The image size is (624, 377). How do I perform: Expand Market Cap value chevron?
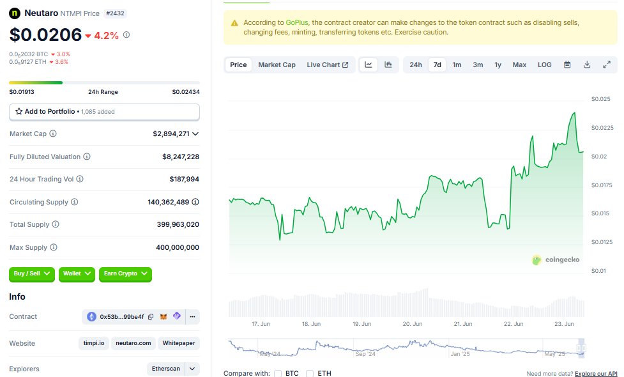195,134
